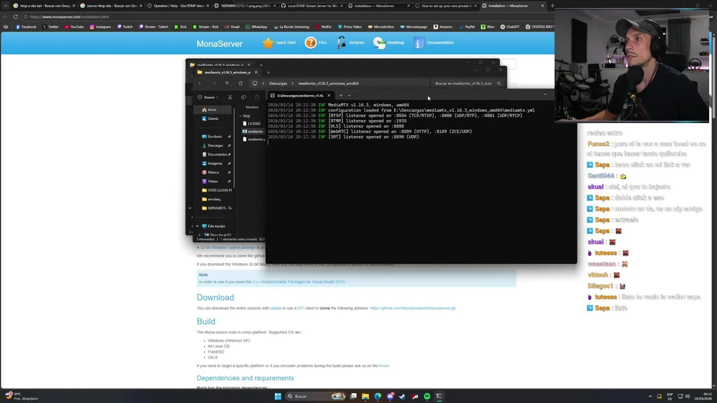Screen dimensions: 717x403
Task: Select the mediamtx.yml file
Action: click(x=254, y=139)
